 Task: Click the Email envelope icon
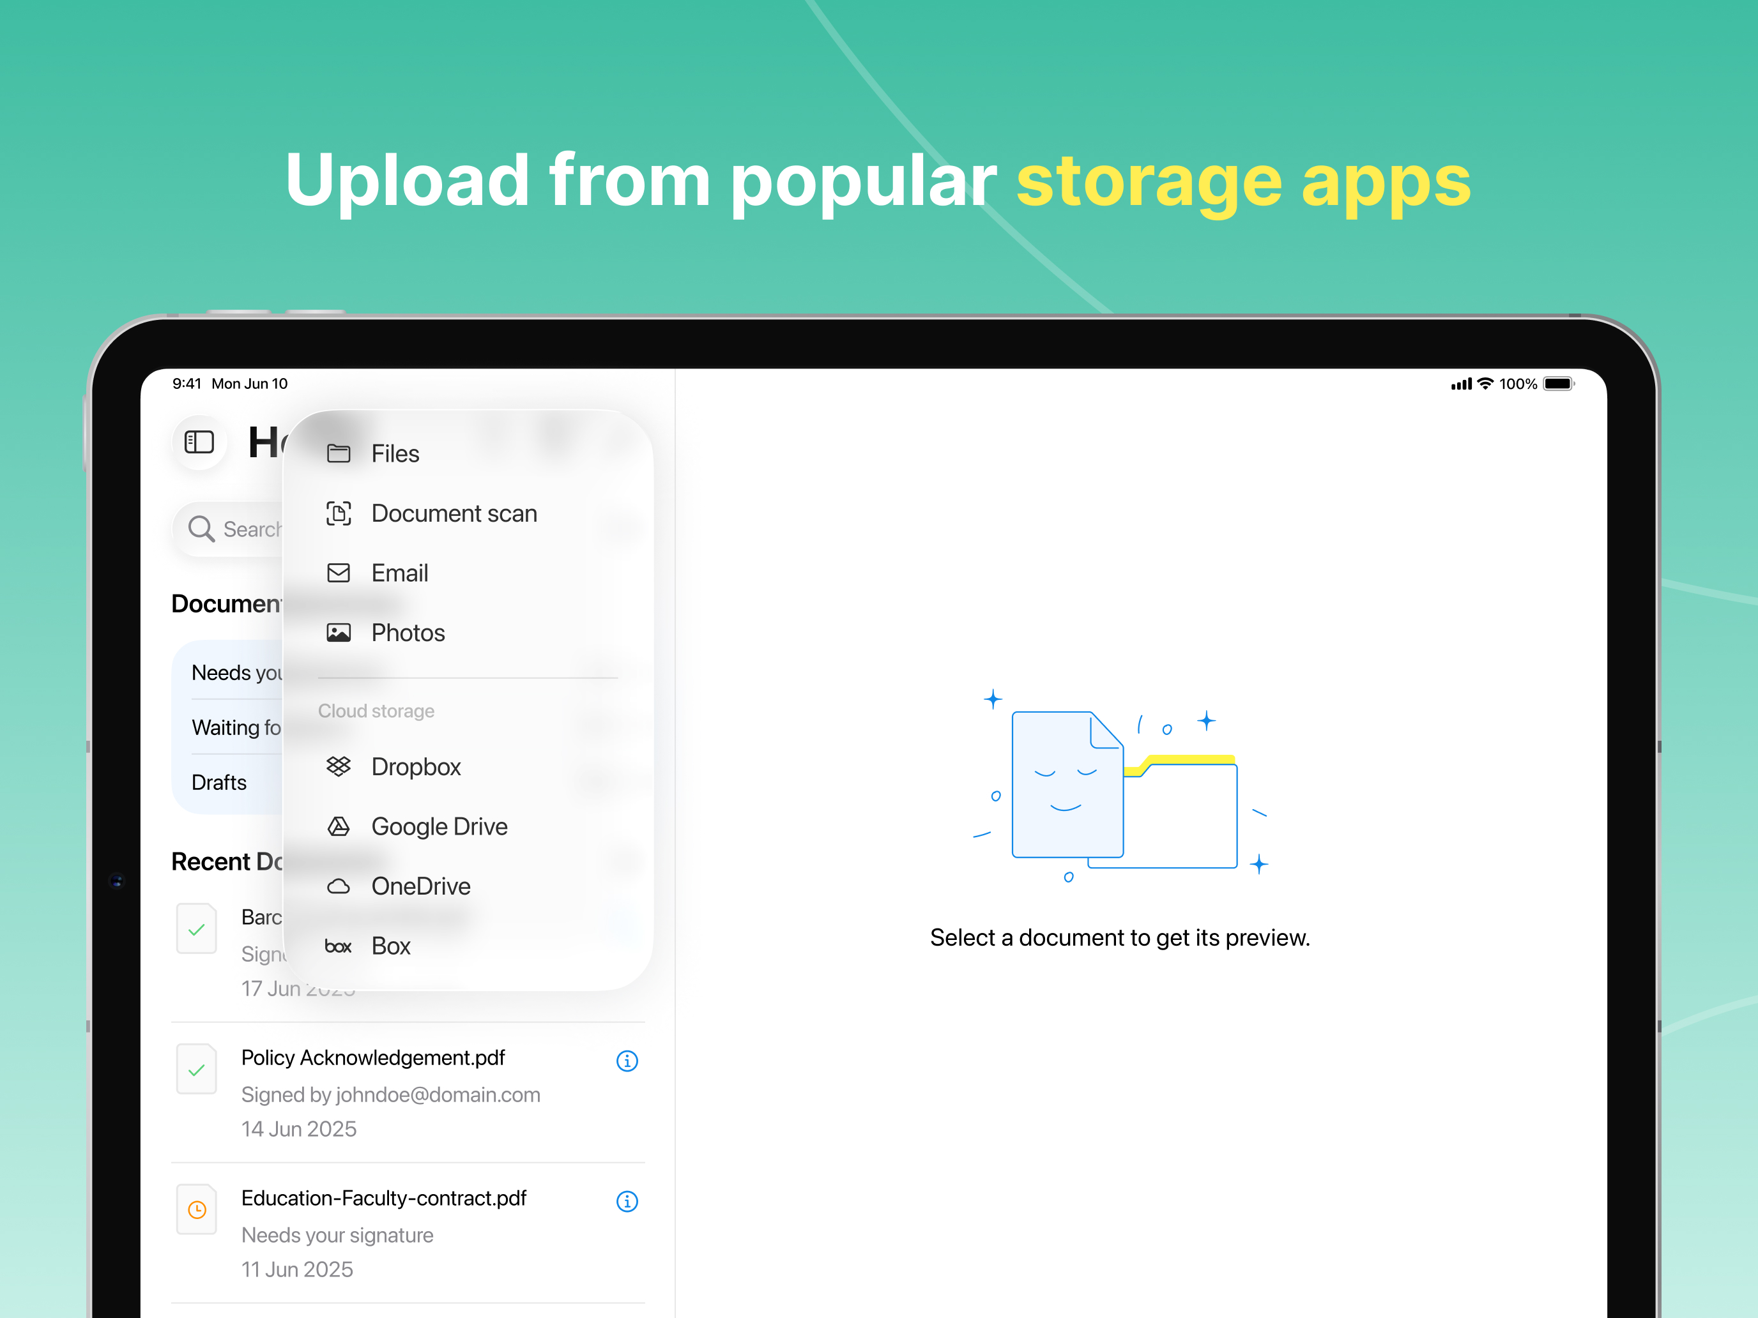tap(339, 573)
